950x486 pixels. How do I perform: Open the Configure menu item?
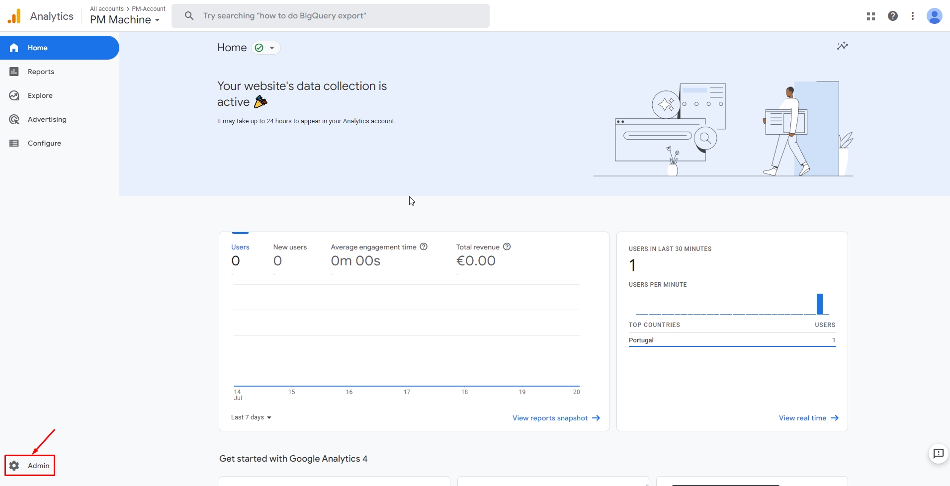click(60, 143)
